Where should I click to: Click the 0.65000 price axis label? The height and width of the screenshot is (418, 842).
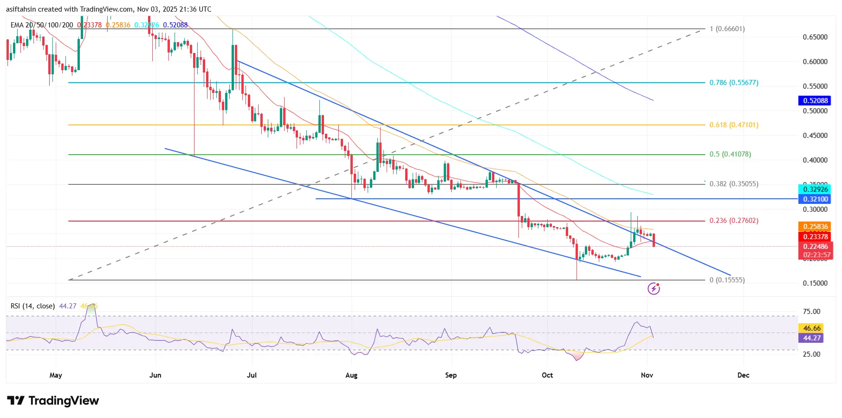click(x=815, y=37)
